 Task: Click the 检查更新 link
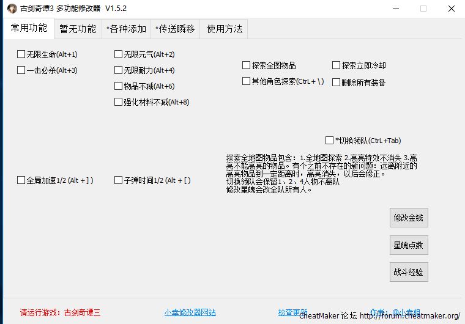pyautogui.click(x=292, y=312)
